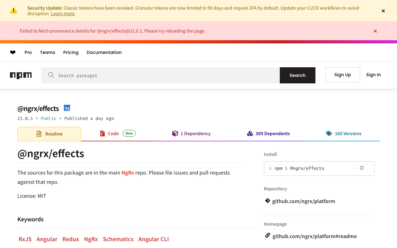The width and height of the screenshot is (397, 248).
Task: Show the 160 Versions tab
Action: 344,134
